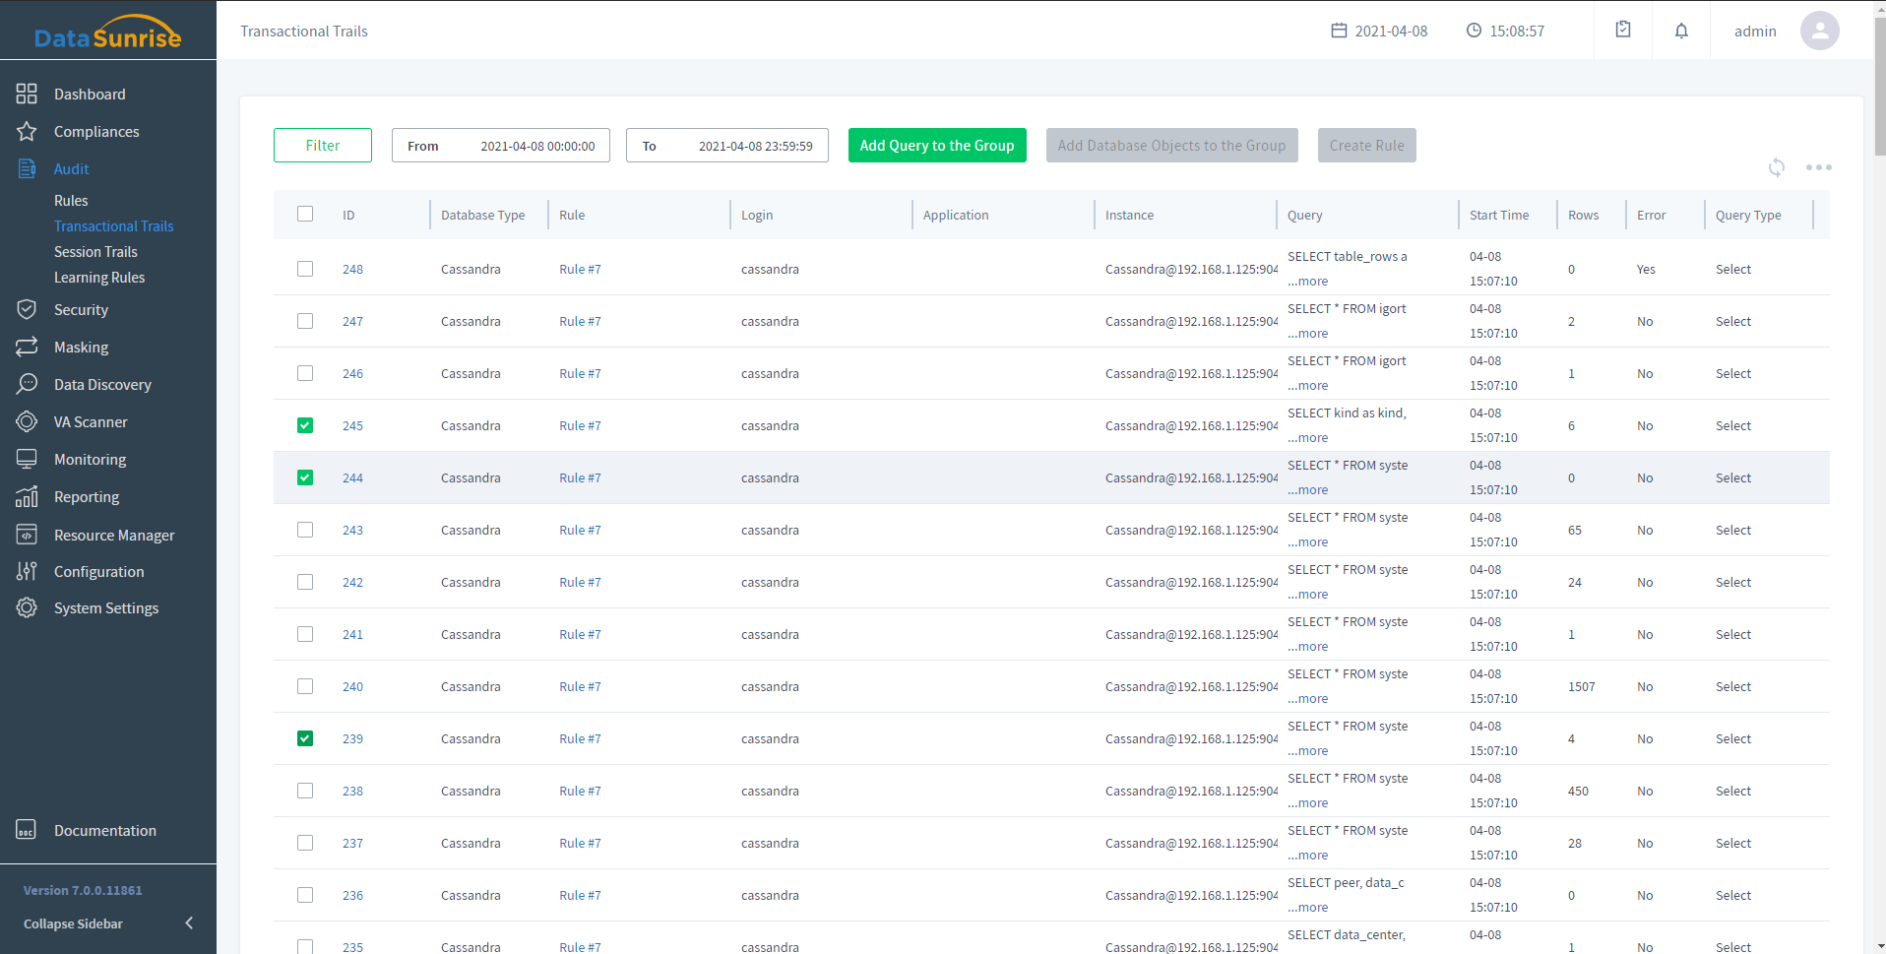Screen dimensions: 1886x954
Task: Collapse the sidebar using the chevron arrow
Action: point(189,923)
